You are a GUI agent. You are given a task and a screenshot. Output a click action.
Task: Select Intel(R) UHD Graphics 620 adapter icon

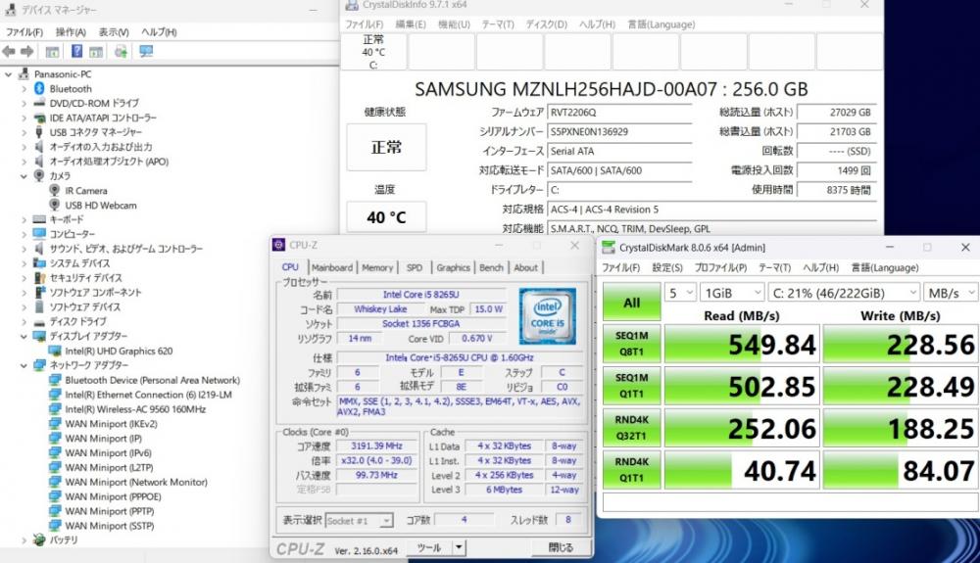tap(55, 351)
